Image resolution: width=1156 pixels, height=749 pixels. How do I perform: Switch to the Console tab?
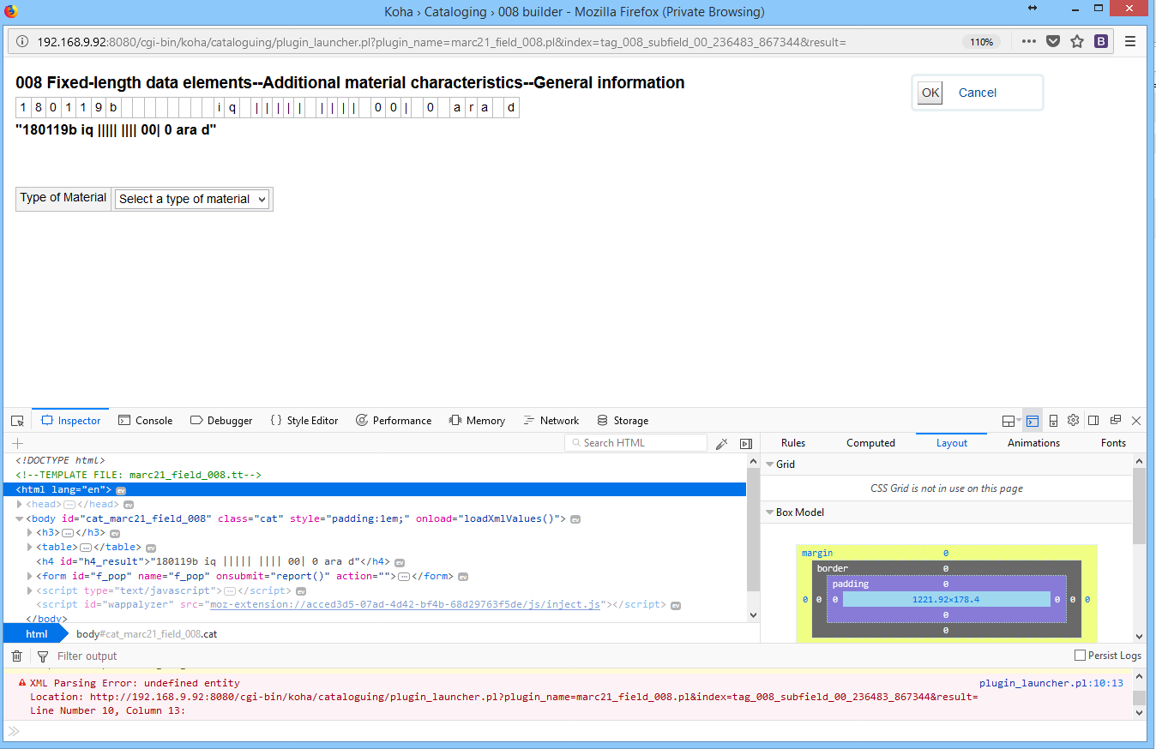[146, 421]
